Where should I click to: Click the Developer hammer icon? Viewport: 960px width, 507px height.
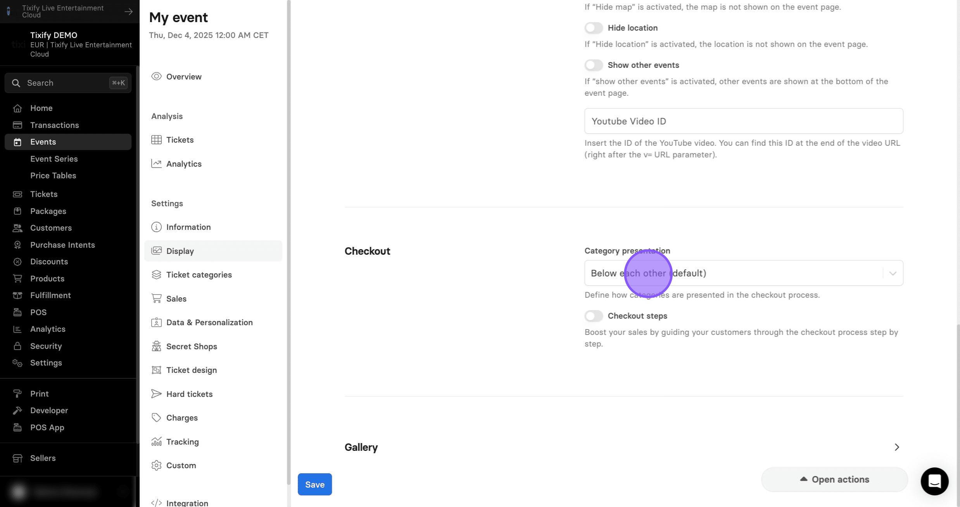[x=17, y=410]
